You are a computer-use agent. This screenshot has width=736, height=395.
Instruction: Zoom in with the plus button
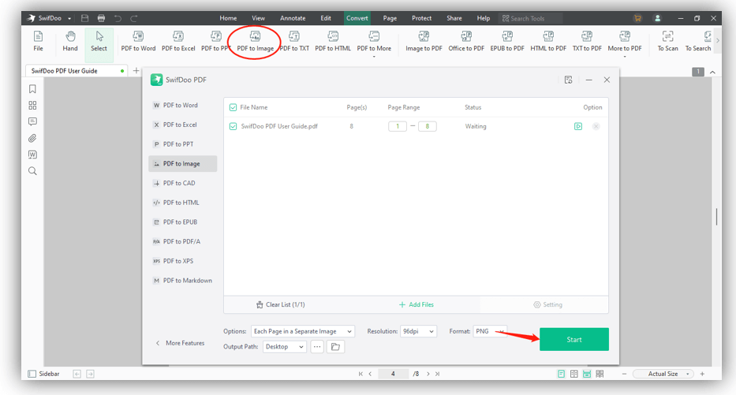tap(702, 374)
